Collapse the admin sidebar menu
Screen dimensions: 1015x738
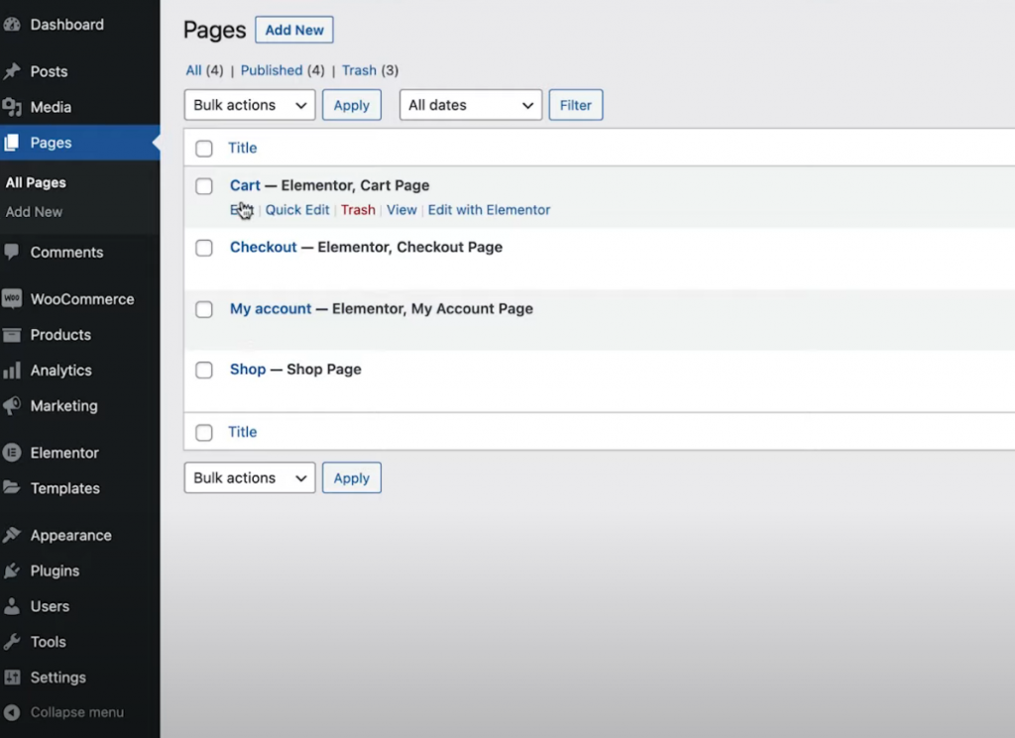coord(76,712)
